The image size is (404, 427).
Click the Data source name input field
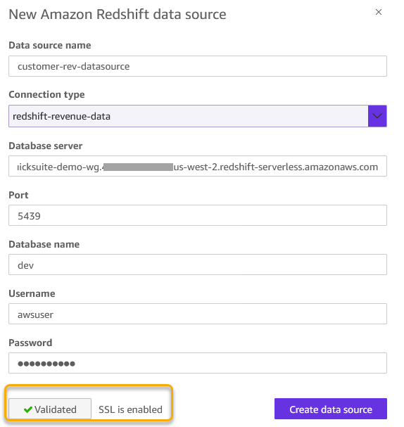(198, 66)
